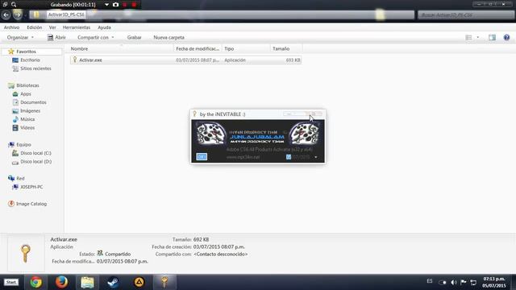This screenshot has width=516, height=290.
Task: Click the change view icon
Action: click(x=468, y=38)
